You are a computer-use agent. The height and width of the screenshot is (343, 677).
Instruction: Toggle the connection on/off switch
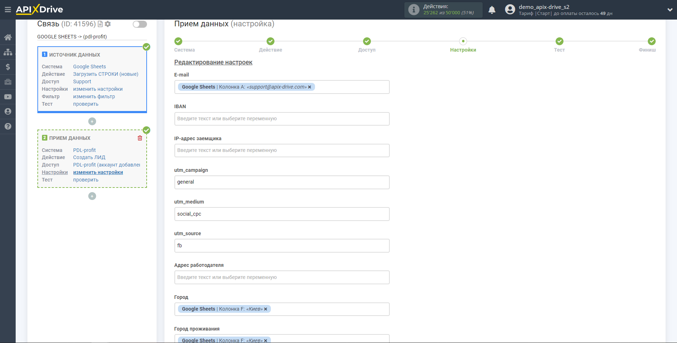(x=140, y=24)
